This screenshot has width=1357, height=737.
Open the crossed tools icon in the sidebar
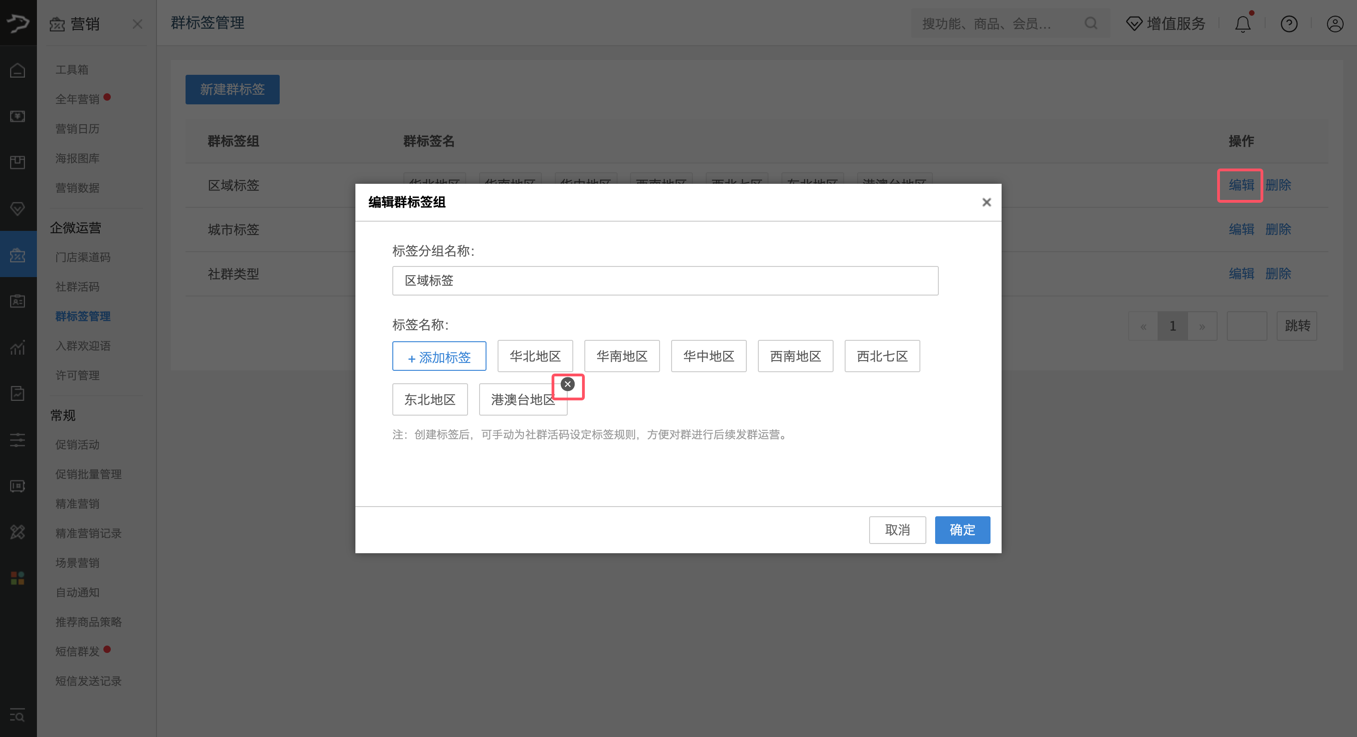pos(18,532)
